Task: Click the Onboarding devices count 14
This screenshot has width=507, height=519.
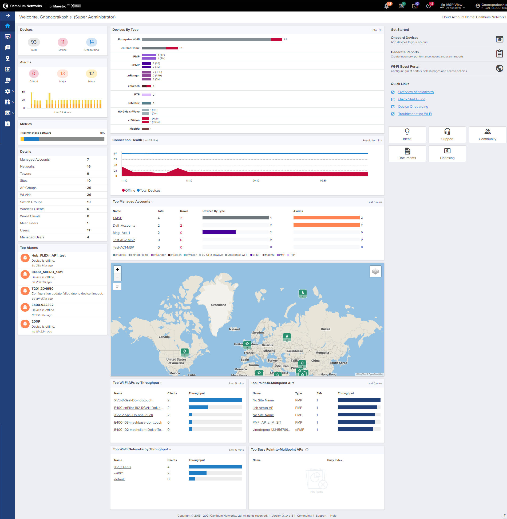Action: (x=92, y=42)
